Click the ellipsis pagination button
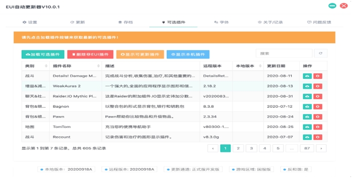 [292, 148]
